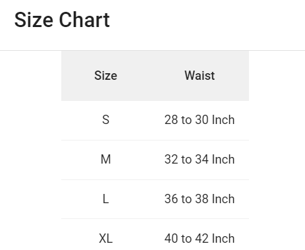Click the M size cell
Screen dimensions: 305x250
click(105, 159)
